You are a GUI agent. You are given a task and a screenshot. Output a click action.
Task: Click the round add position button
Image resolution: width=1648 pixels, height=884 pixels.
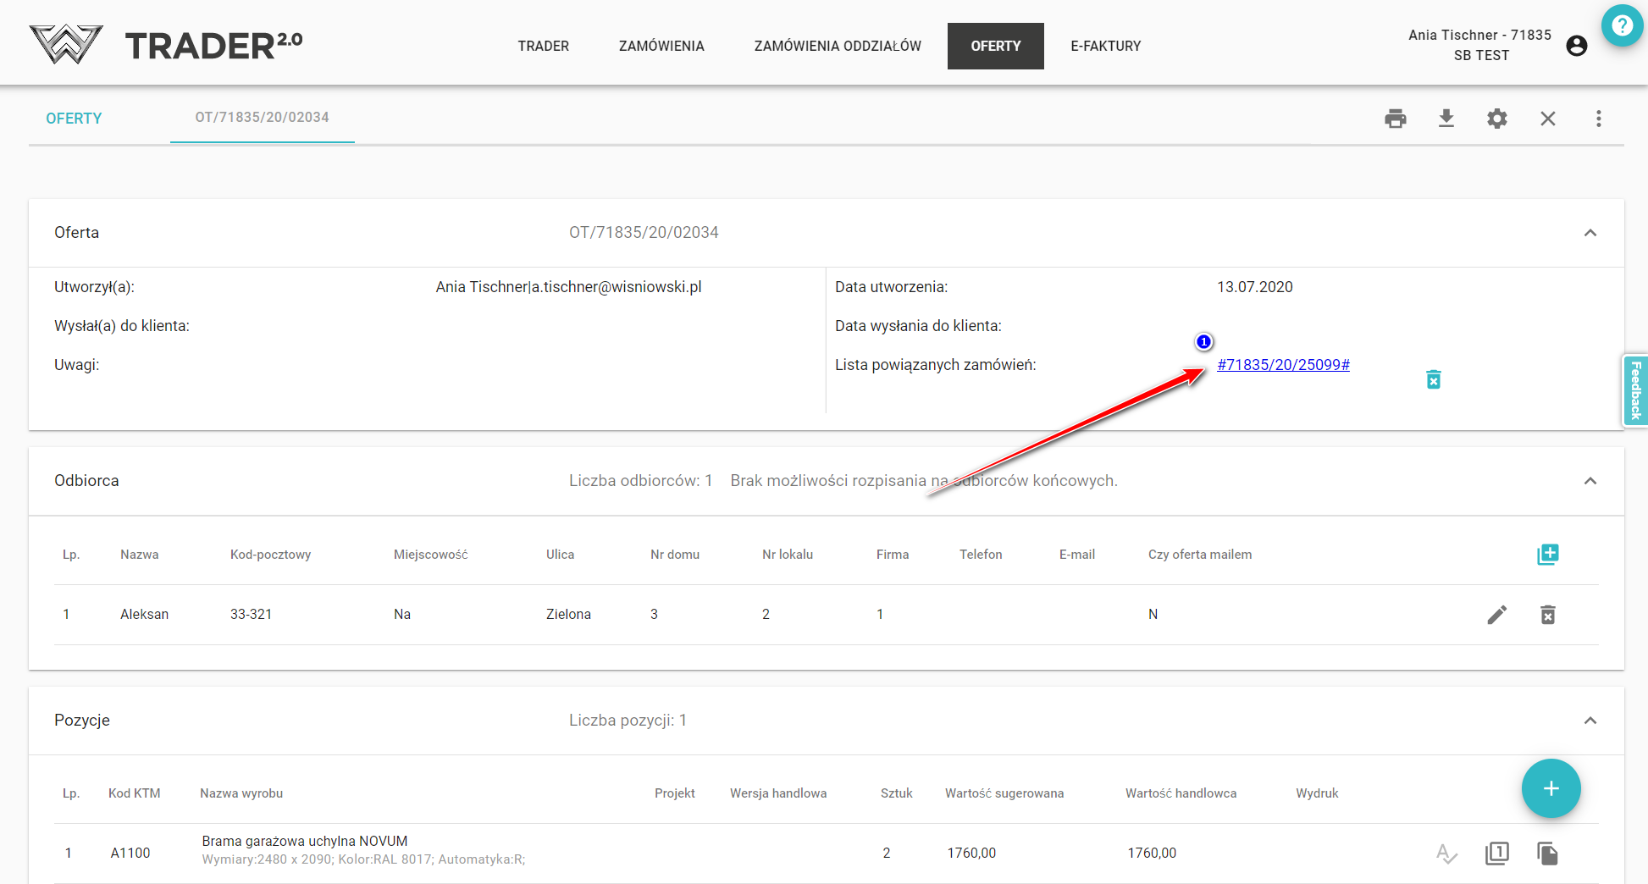point(1551,788)
